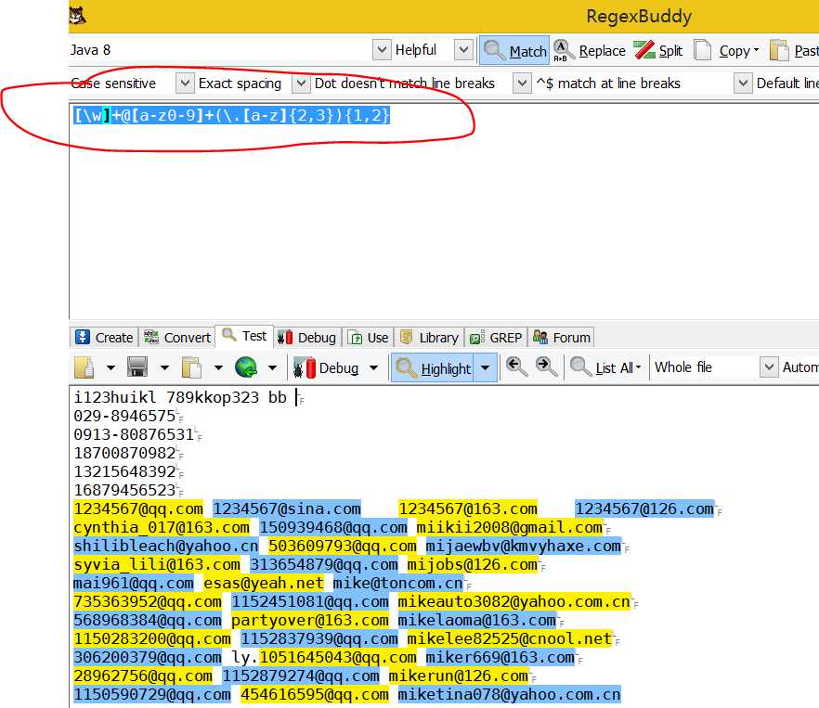This screenshot has width=819, height=708.
Task: Click the find next match icon
Action: point(546,367)
